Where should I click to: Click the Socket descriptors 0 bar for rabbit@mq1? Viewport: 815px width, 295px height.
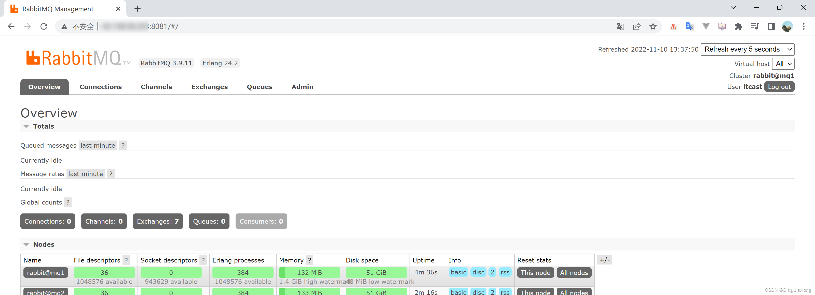[x=171, y=273]
